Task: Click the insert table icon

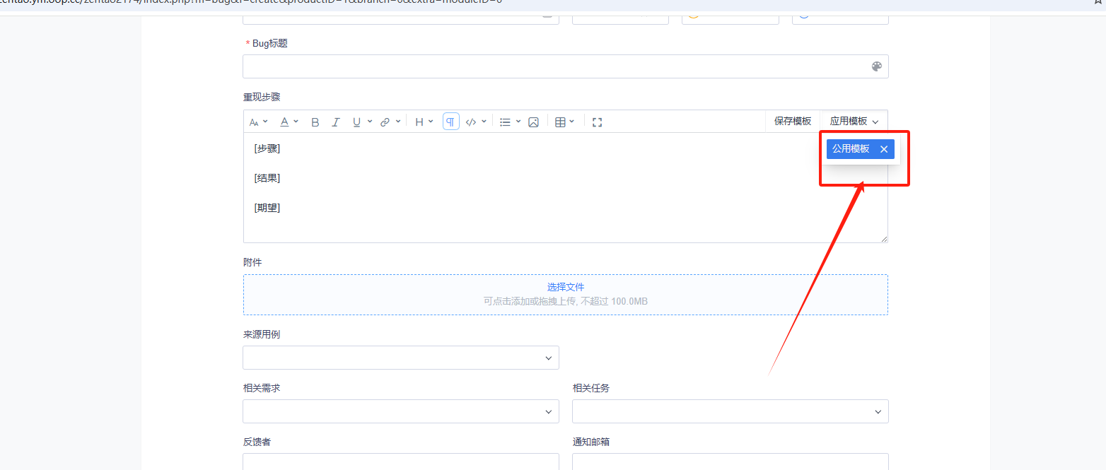Action: click(560, 122)
